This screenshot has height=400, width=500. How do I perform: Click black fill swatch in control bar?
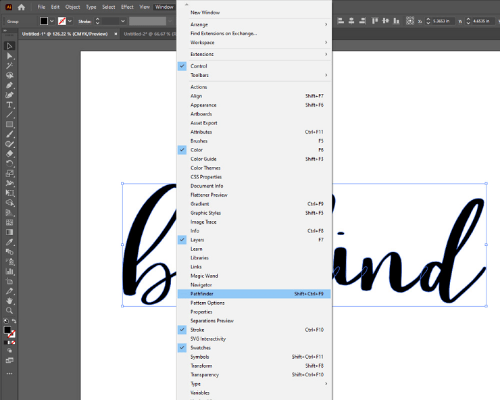pyautogui.click(x=44, y=21)
